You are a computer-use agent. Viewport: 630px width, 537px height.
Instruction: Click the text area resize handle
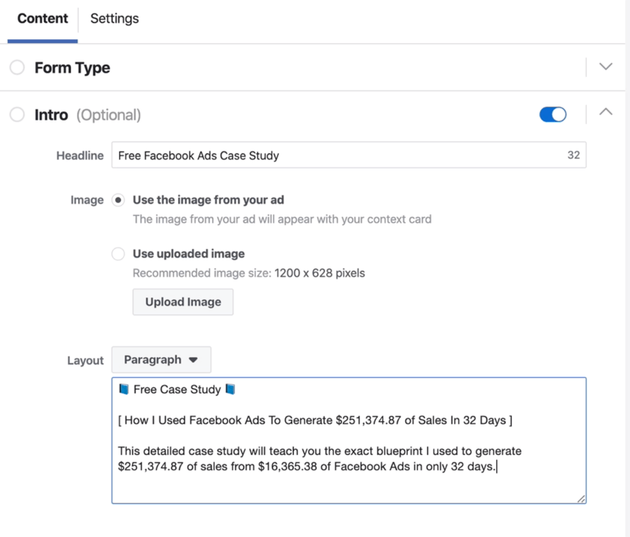tap(581, 499)
